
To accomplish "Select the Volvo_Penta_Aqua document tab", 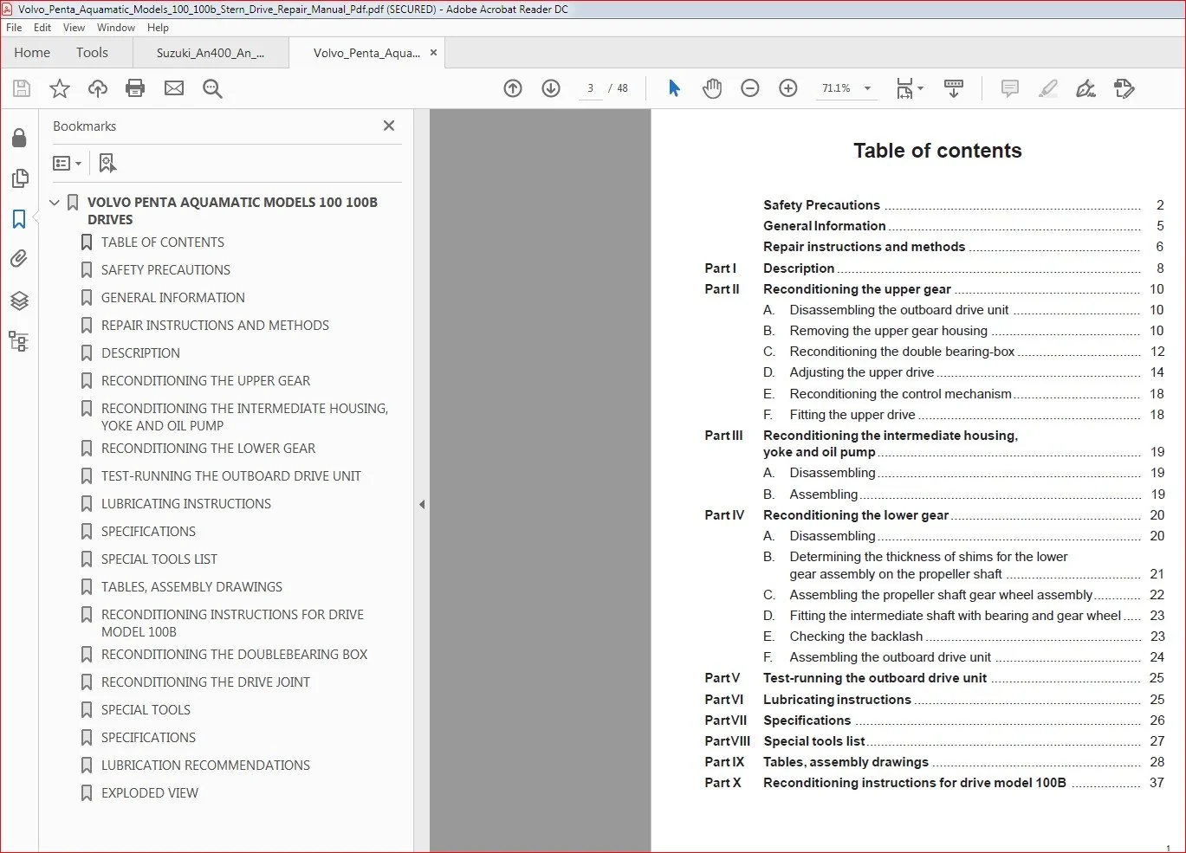I will tap(366, 53).
